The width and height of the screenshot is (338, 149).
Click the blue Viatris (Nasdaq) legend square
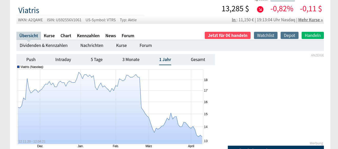18,67
